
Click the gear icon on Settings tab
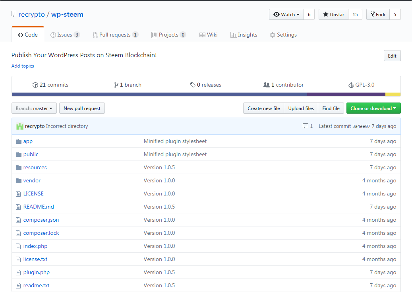click(273, 35)
